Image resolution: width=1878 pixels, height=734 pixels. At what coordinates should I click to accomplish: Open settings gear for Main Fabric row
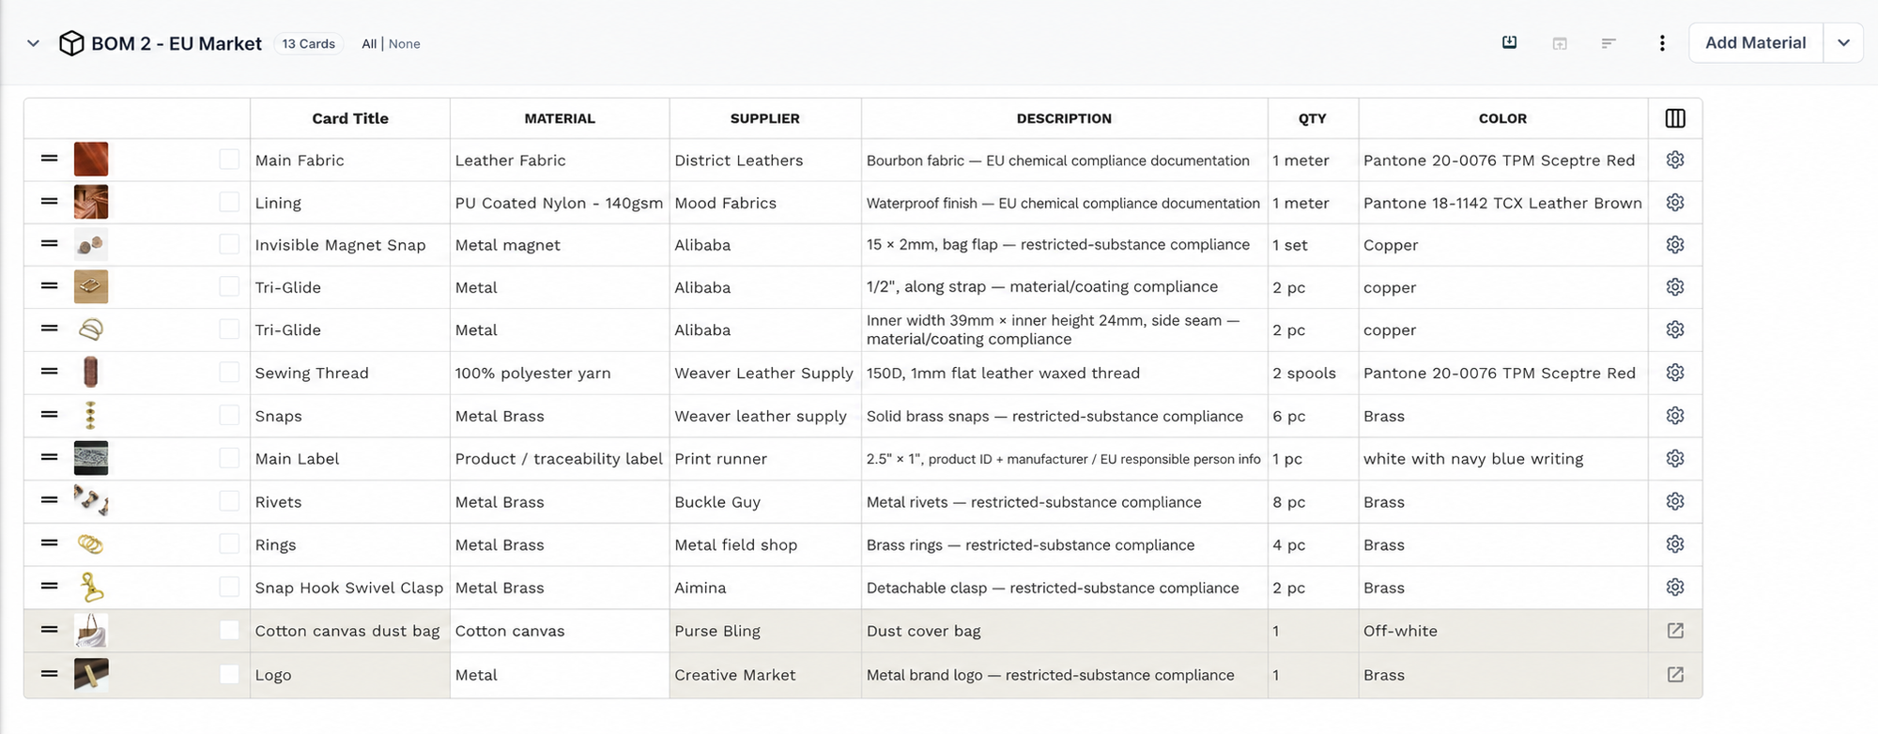coord(1675,160)
